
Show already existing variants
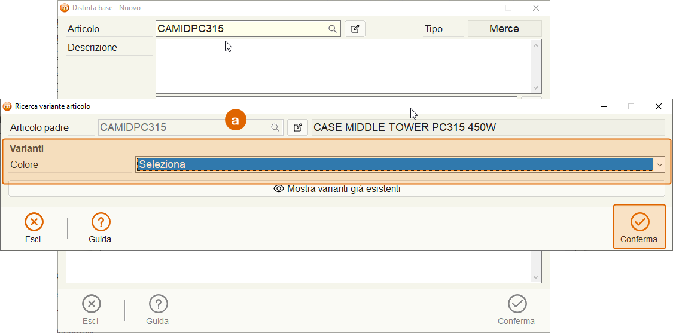[x=336, y=188]
